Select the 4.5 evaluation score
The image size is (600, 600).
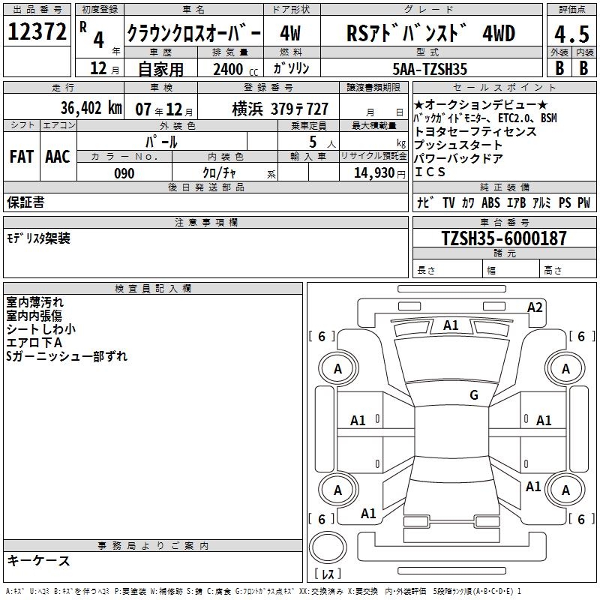(571, 34)
